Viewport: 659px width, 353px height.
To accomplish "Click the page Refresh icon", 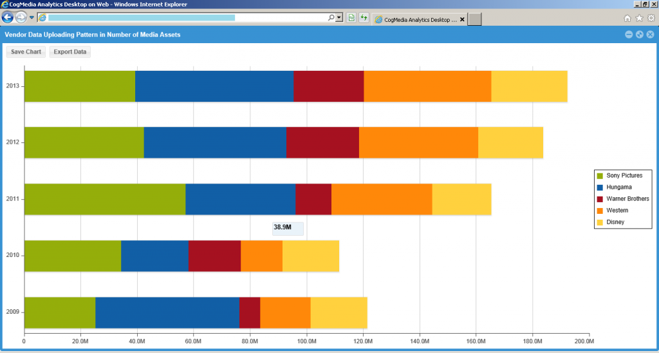I will [x=364, y=18].
